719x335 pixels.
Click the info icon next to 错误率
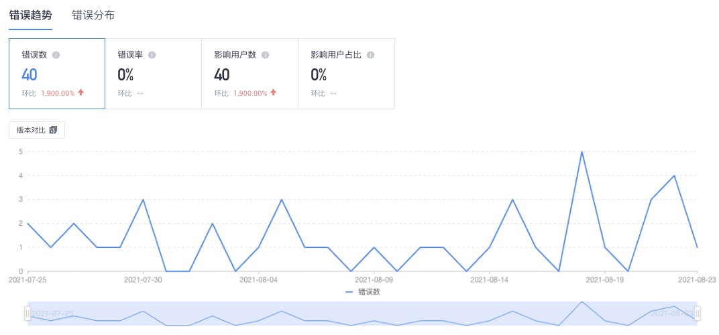(x=152, y=55)
